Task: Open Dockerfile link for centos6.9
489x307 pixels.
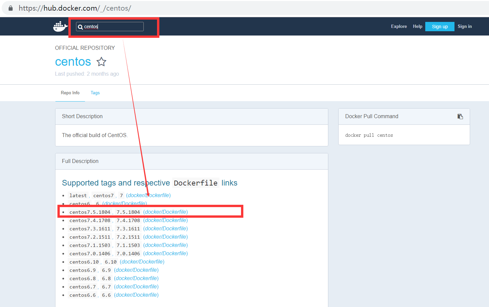Action: [136, 270]
